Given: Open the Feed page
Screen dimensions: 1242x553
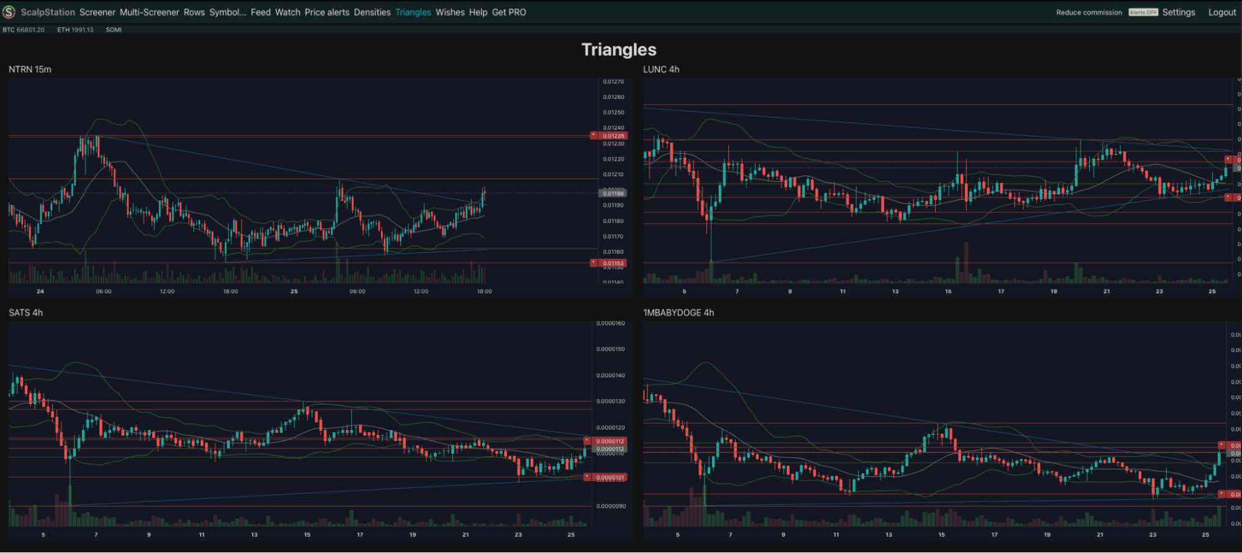Looking at the screenshot, I should click(260, 12).
